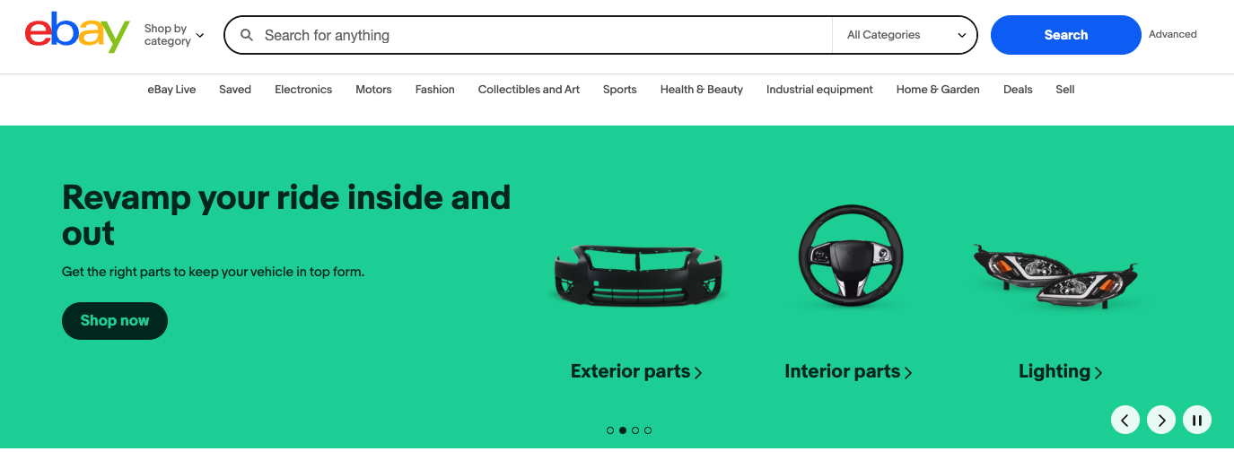Image resolution: width=1234 pixels, height=460 pixels.
Task: Select the fourth carousel dot indicator
Action: pos(648,430)
